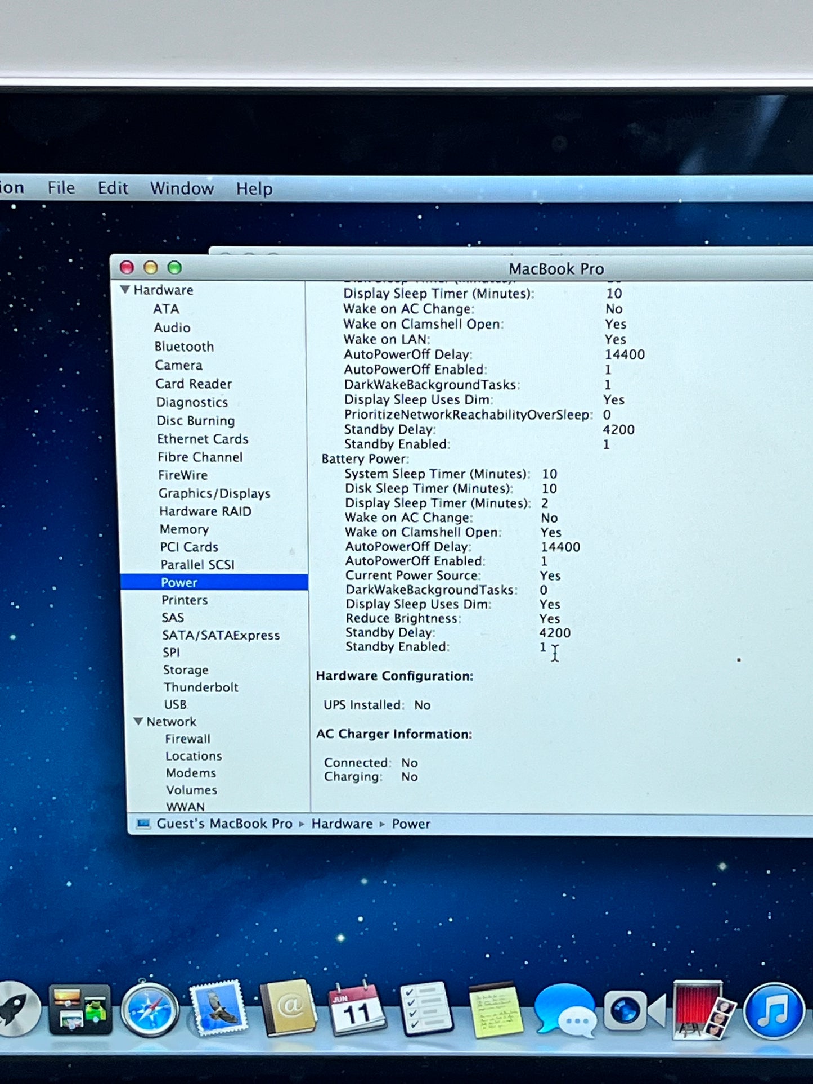Select Volumes under Network

coord(191,790)
